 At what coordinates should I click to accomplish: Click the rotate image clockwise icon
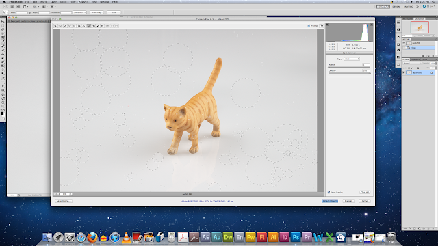pyautogui.click(x=117, y=26)
